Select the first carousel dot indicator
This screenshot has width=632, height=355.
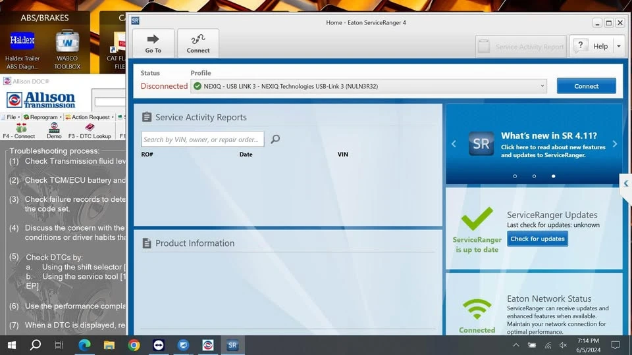tap(515, 176)
